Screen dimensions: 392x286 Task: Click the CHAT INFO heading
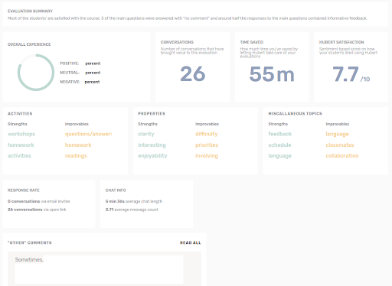[116, 190]
